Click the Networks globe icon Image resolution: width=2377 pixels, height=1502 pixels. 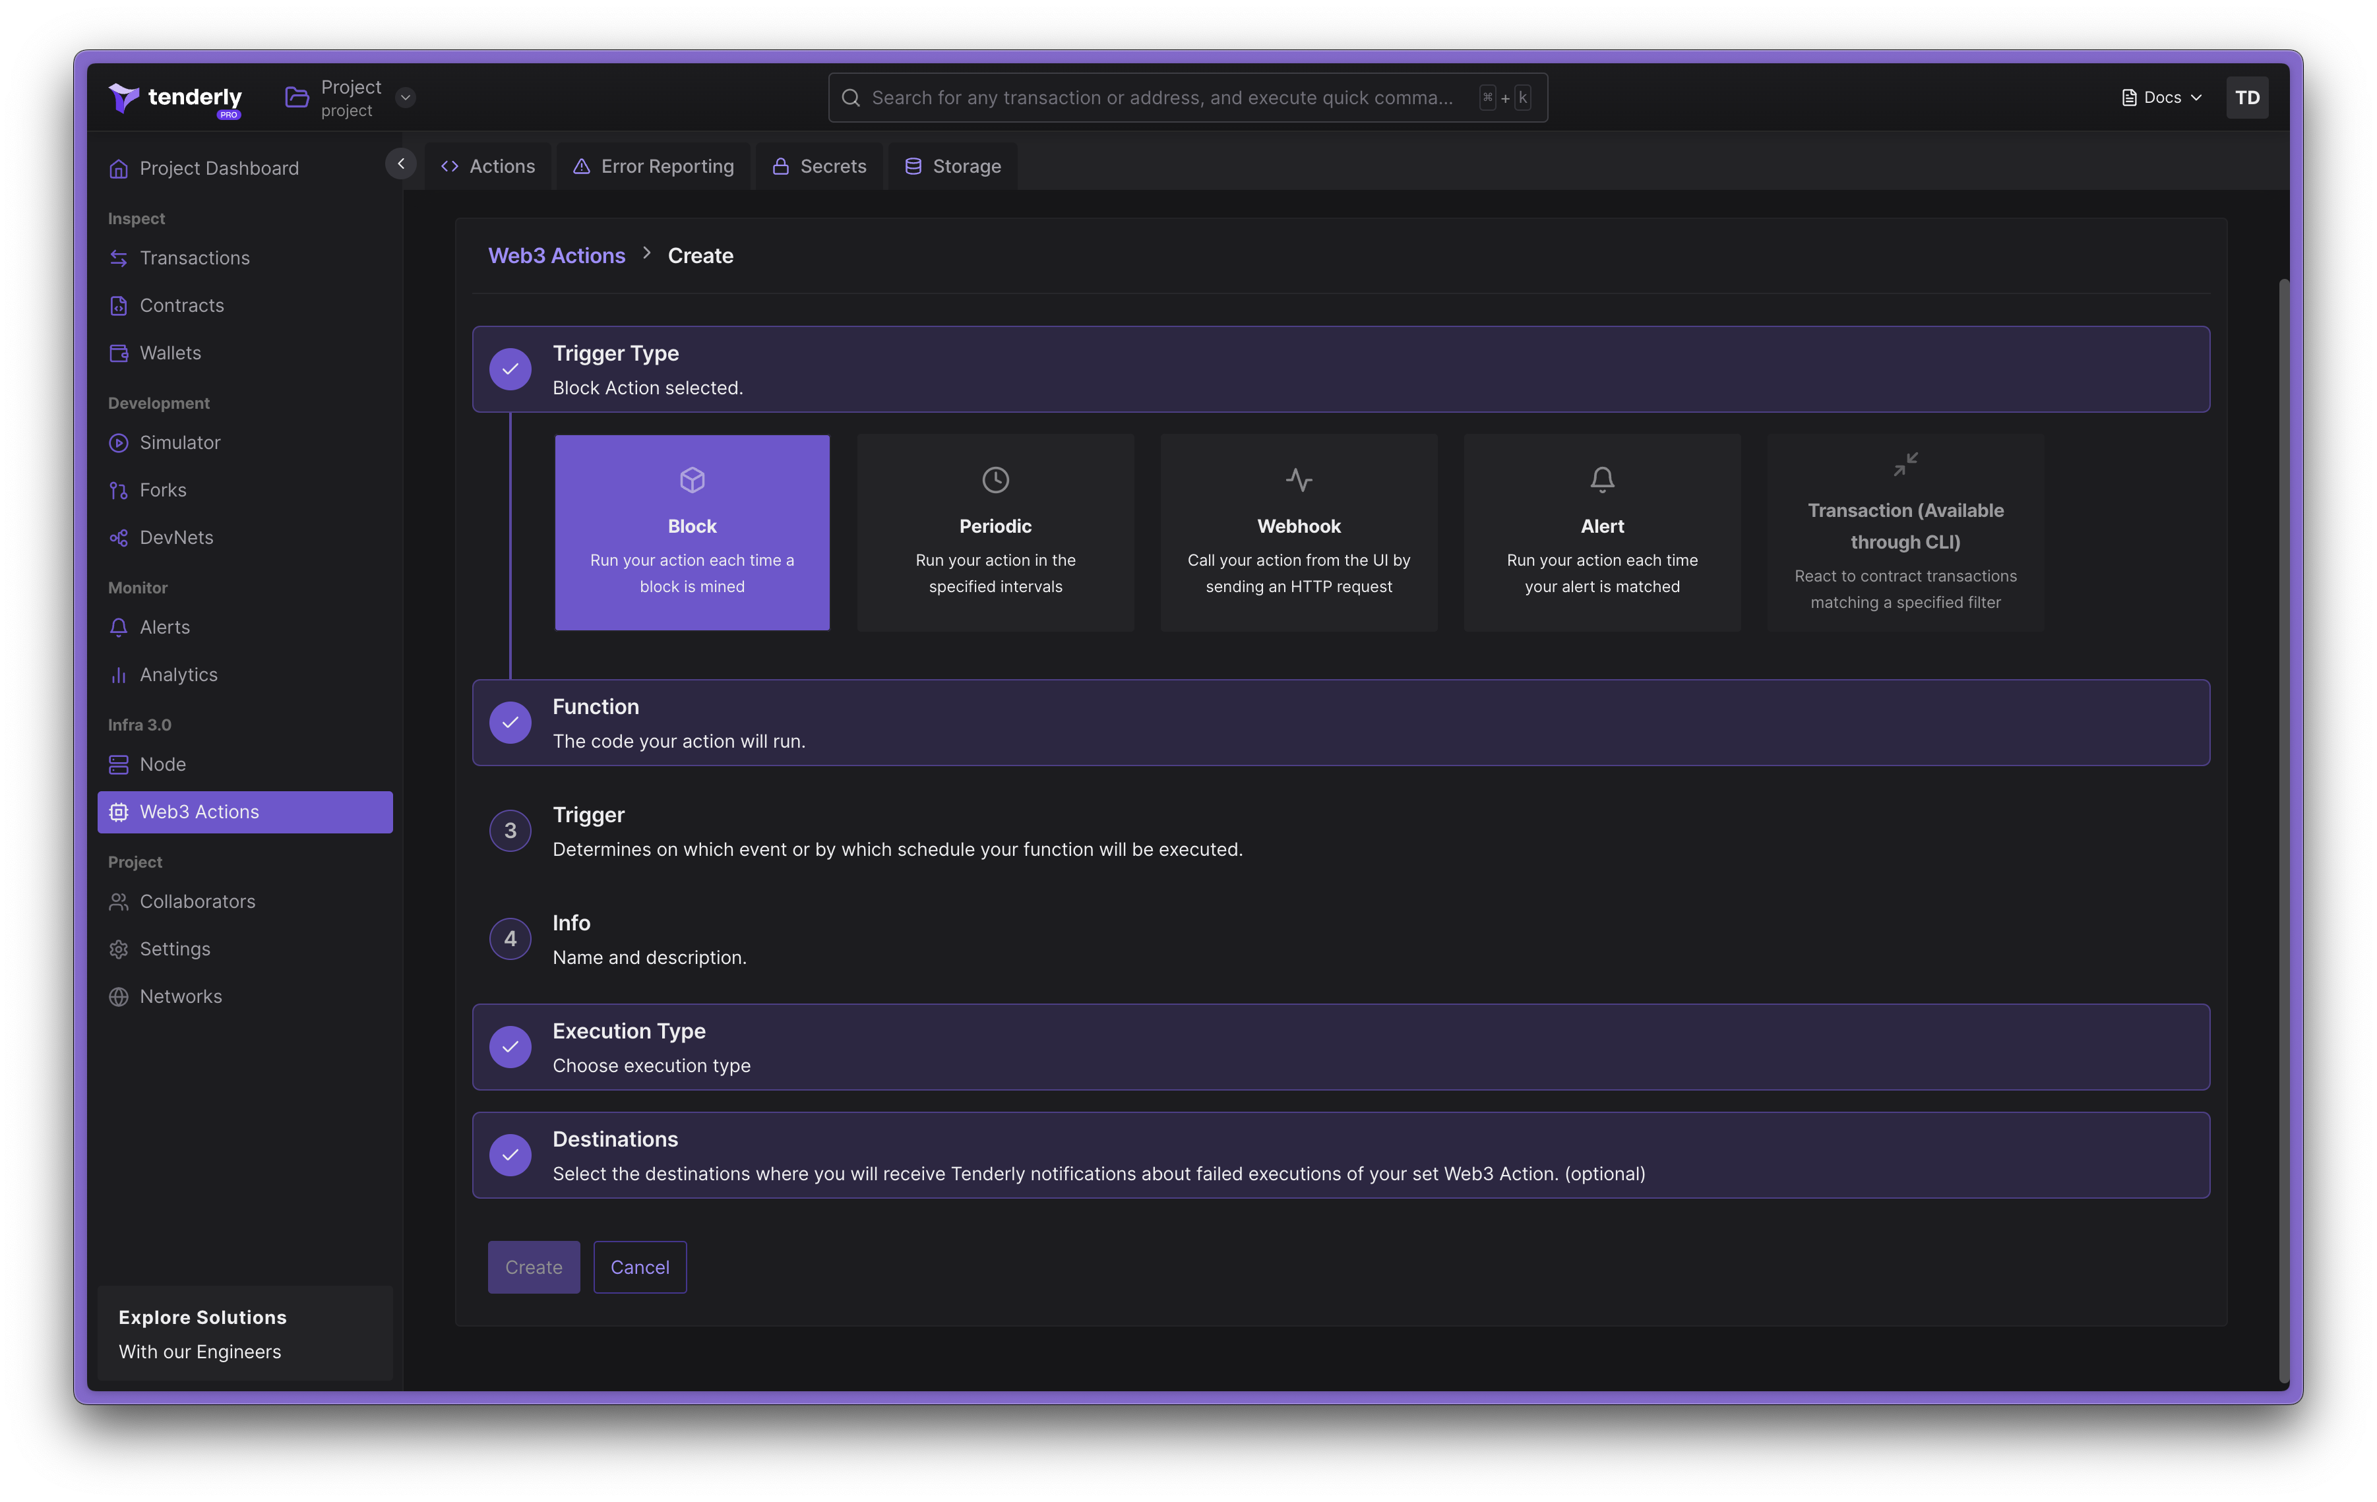pyautogui.click(x=119, y=996)
